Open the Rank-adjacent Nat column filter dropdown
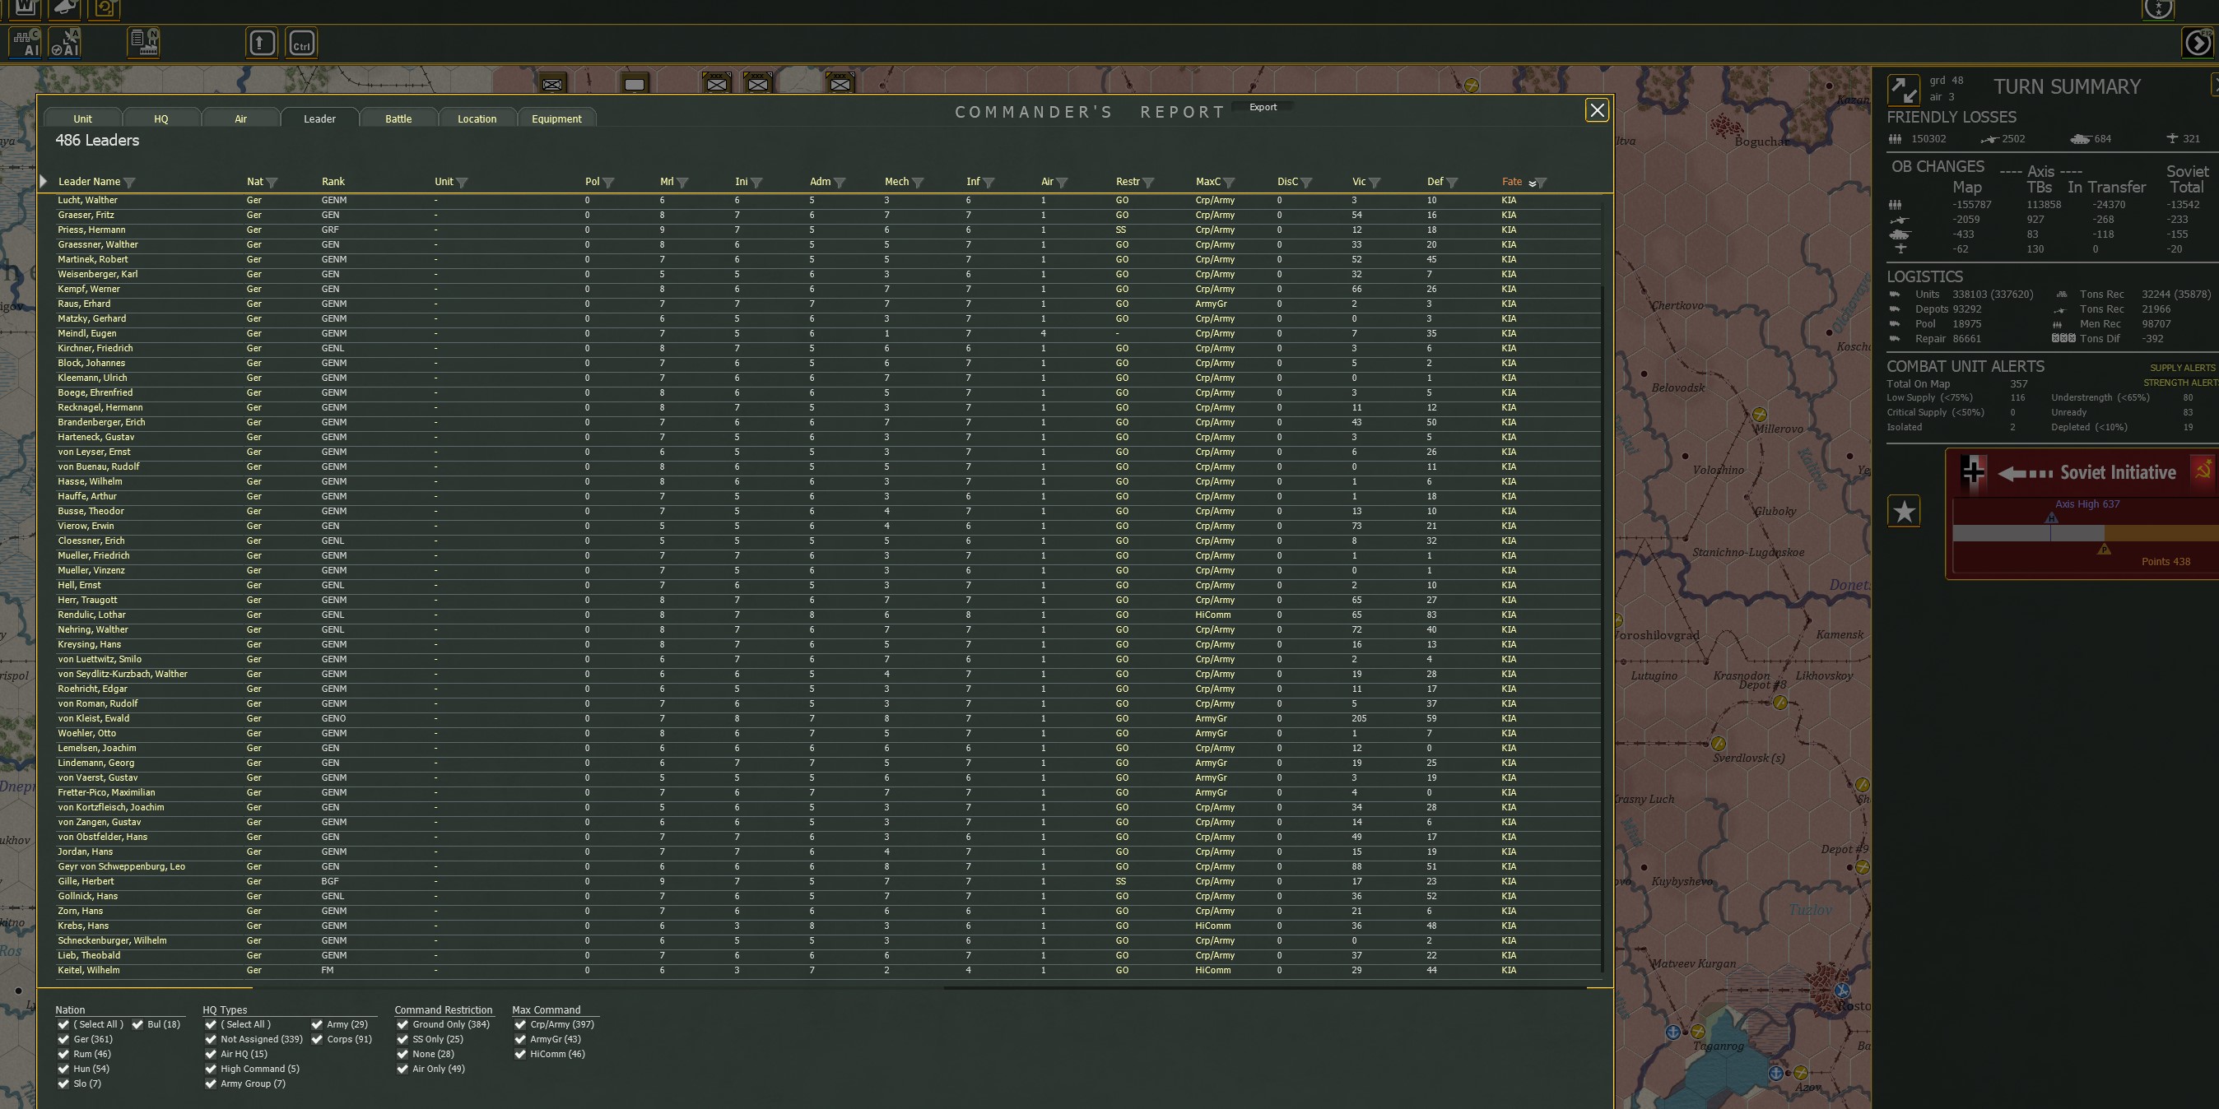 click(x=272, y=183)
